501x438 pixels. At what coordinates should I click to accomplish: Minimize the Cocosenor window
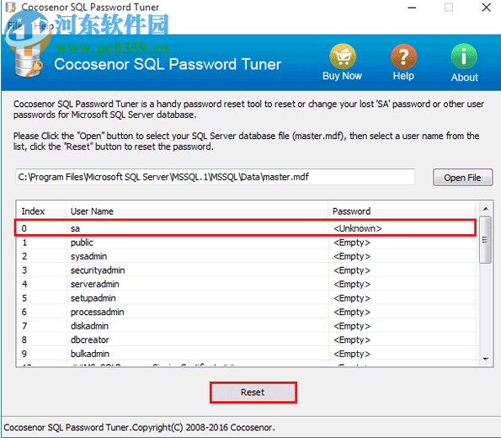point(412,8)
